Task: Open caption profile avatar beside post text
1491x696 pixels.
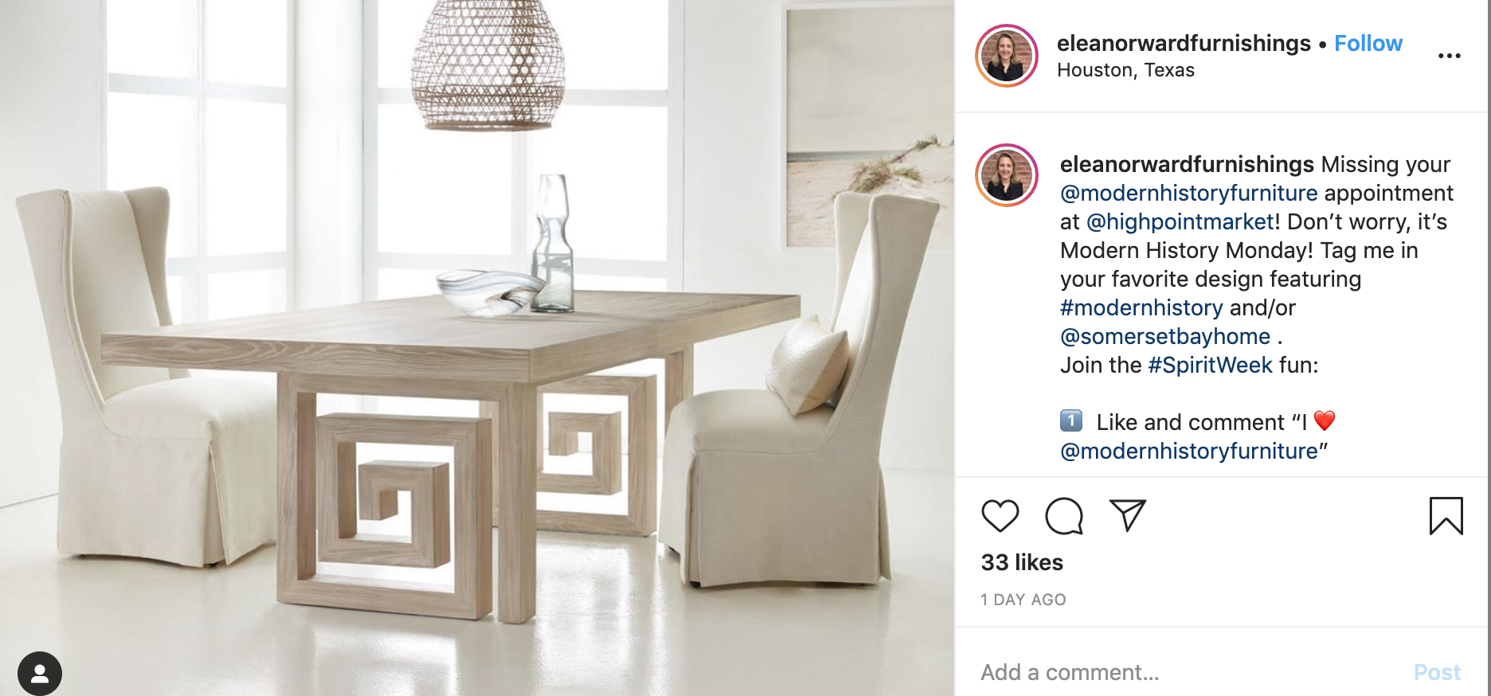Action: [1006, 175]
